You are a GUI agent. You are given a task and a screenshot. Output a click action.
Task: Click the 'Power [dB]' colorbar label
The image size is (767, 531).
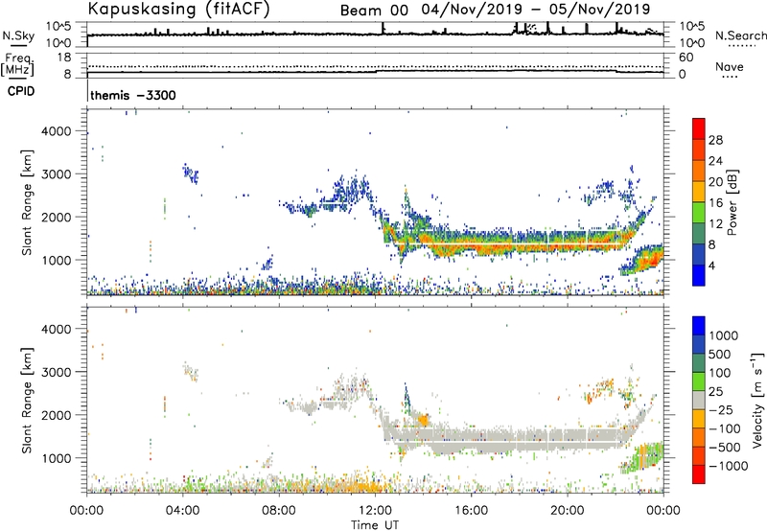pyautogui.click(x=732, y=202)
